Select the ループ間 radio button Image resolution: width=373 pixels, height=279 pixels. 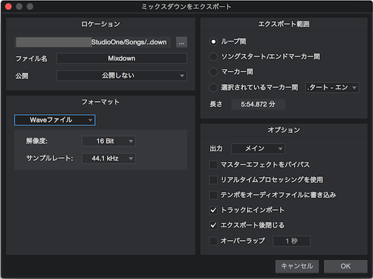pyautogui.click(x=213, y=42)
